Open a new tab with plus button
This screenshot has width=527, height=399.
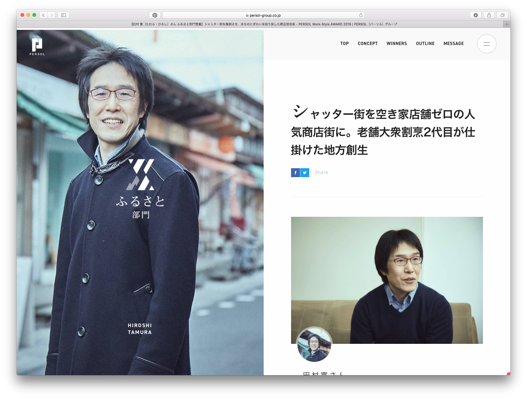[x=507, y=24]
